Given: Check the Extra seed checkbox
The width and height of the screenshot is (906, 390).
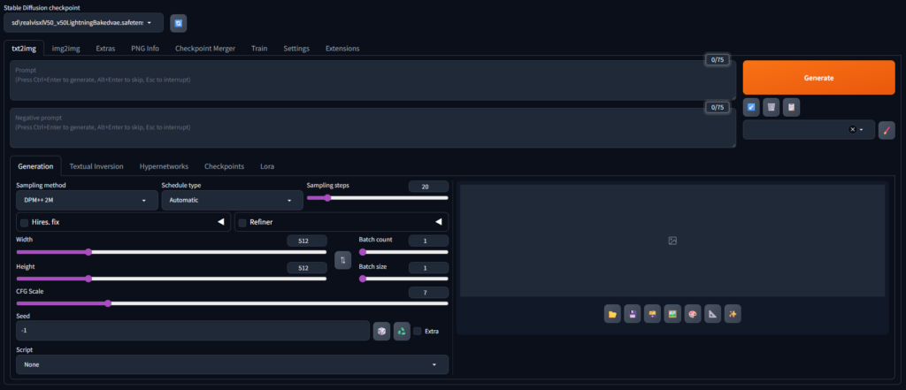Looking at the screenshot, I should click(418, 331).
